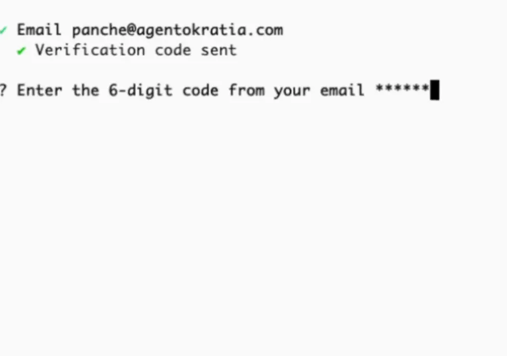This screenshot has width=507, height=356.
Task: Click the green checkmark before Verification code sent
Action: pos(21,51)
